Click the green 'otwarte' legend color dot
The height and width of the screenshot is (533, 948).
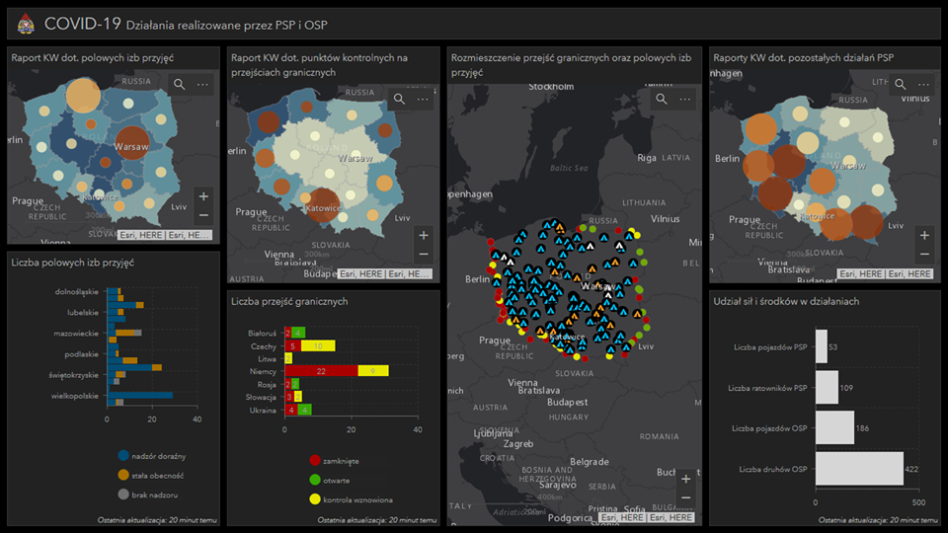pos(315,480)
